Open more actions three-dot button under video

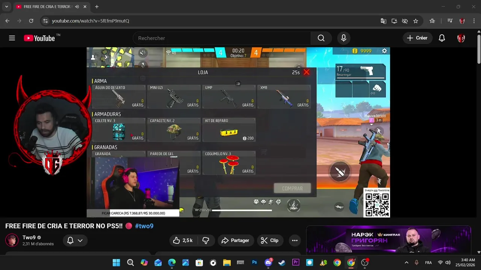[295, 240]
